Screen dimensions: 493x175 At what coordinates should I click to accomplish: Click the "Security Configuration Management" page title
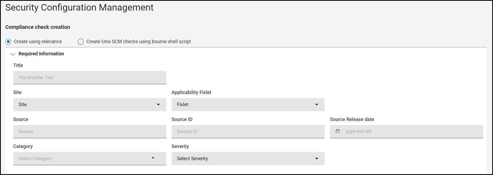point(79,7)
